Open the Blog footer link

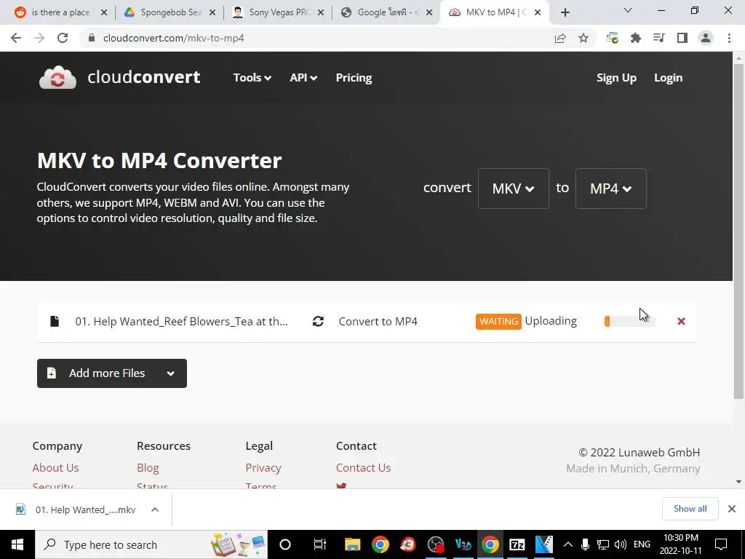pyautogui.click(x=148, y=468)
